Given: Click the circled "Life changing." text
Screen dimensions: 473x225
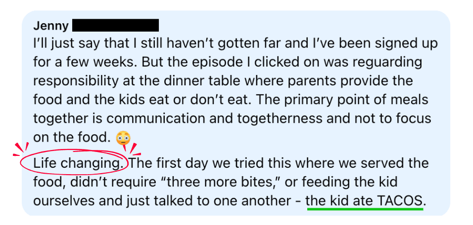Looking at the screenshot, I should 79,164.
